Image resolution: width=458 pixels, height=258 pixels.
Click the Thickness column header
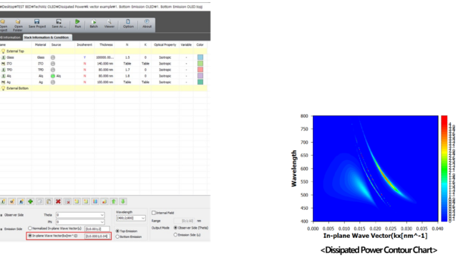tap(106, 44)
